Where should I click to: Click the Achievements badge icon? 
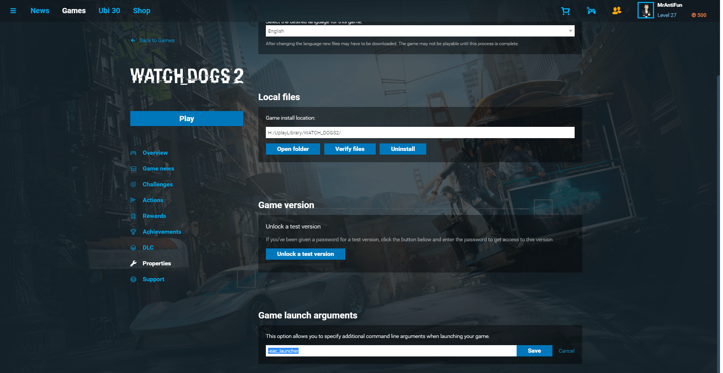click(x=134, y=232)
